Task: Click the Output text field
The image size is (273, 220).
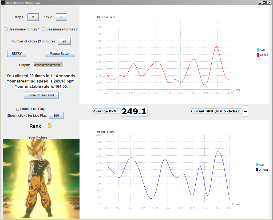Action: pos(48,65)
